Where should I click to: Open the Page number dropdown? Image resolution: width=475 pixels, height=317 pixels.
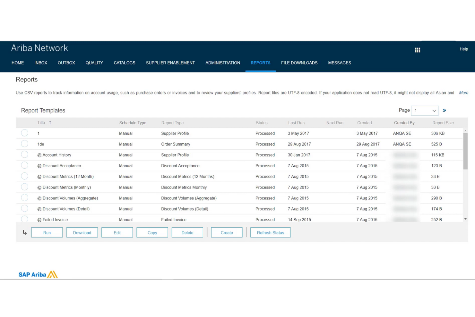coord(425,110)
